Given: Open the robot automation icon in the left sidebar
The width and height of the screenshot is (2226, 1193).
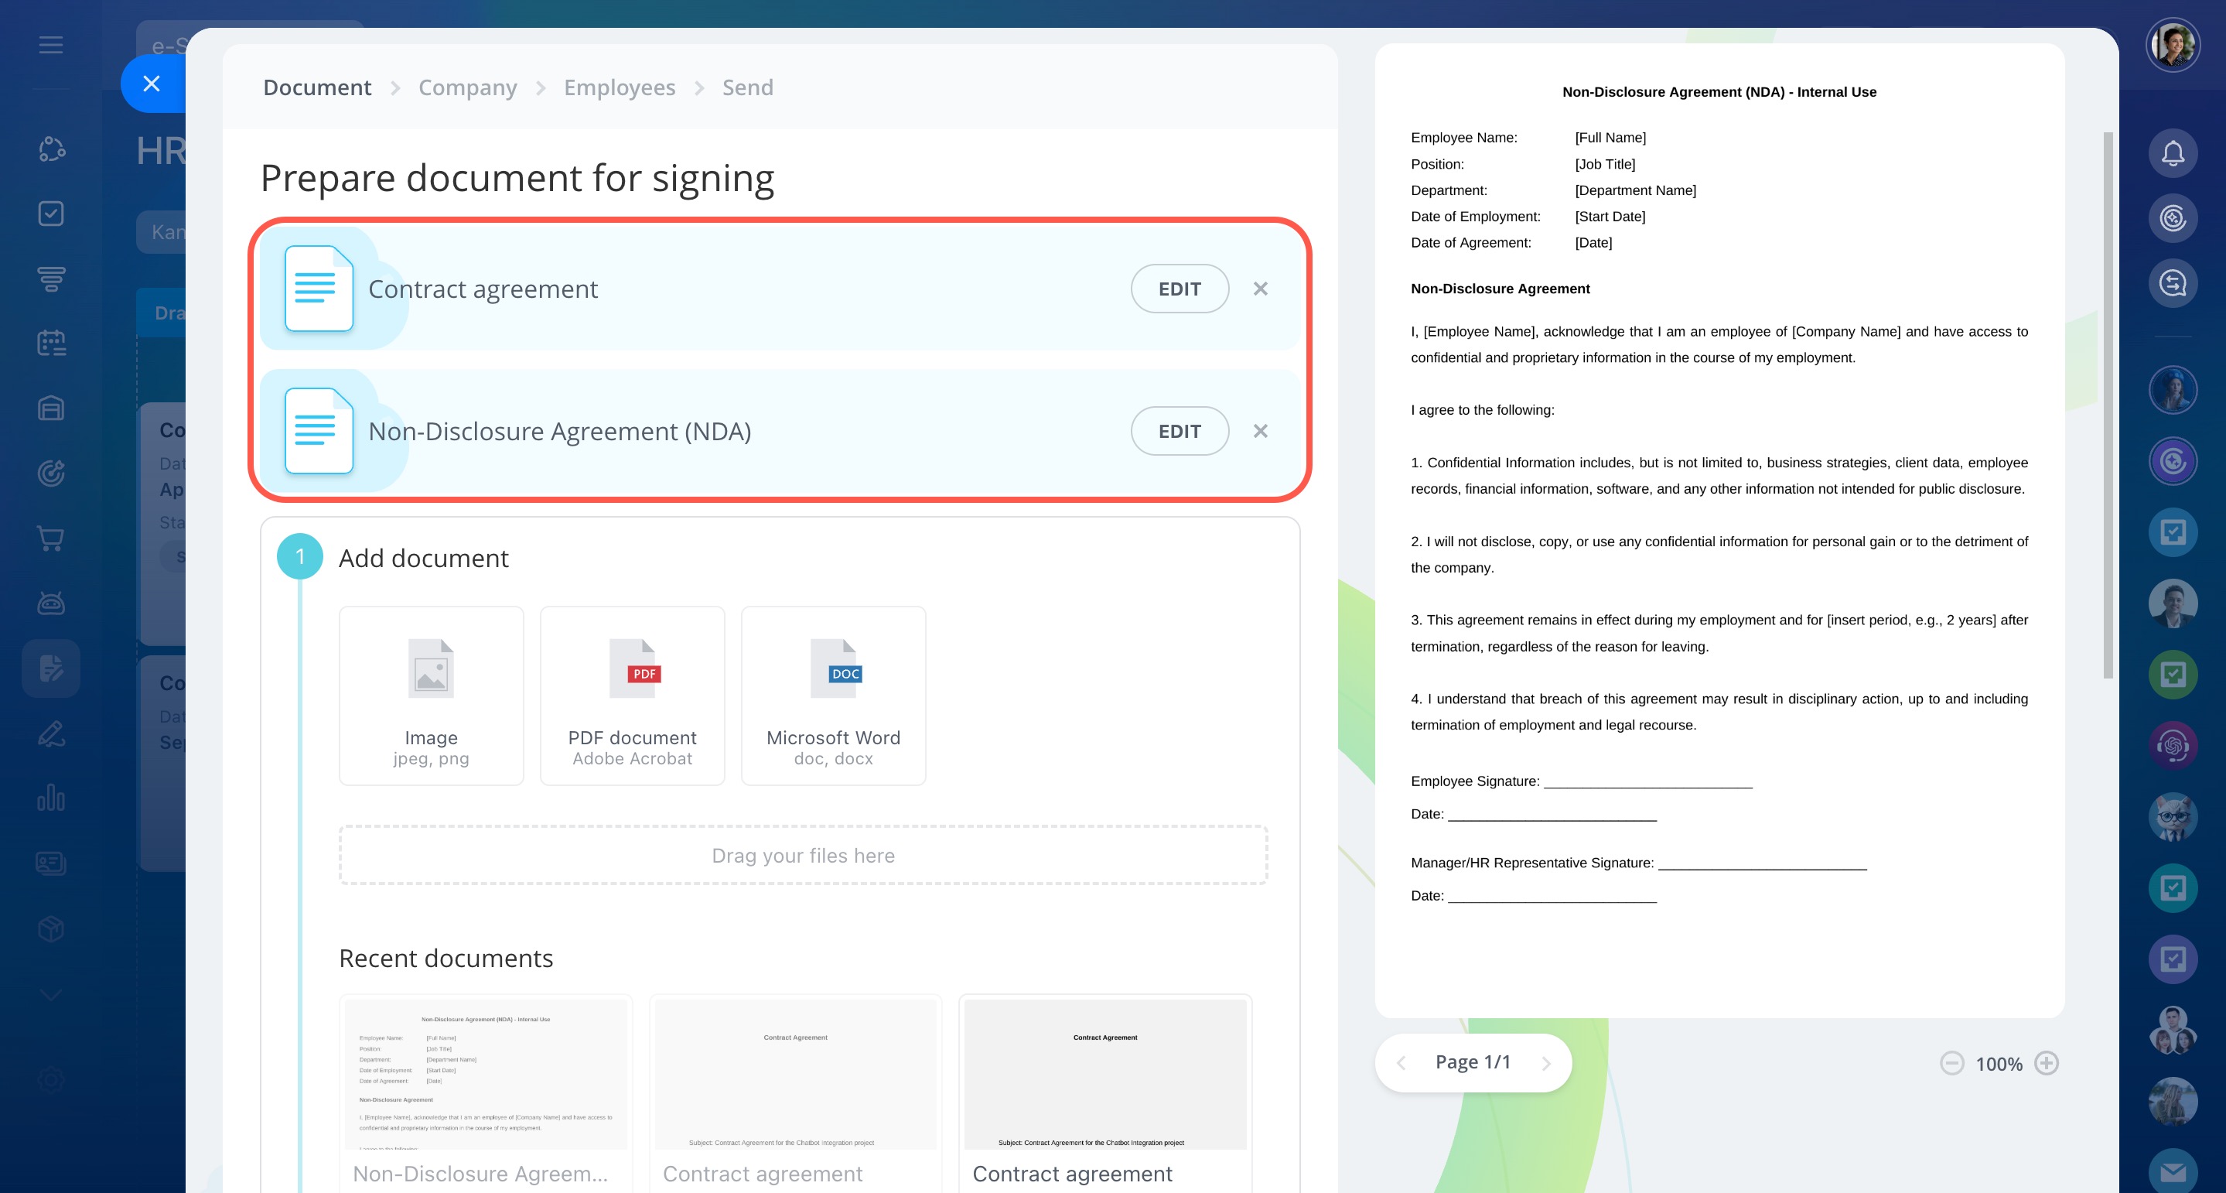Looking at the screenshot, I should (51, 603).
